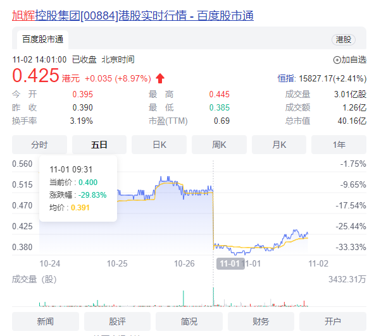This screenshot has height=336, width=386.
Task: Open the 新闻 section
Action: tap(46, 321)
